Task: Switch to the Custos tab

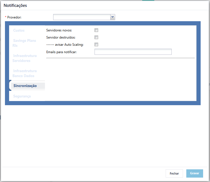Action: pos(19,30)
